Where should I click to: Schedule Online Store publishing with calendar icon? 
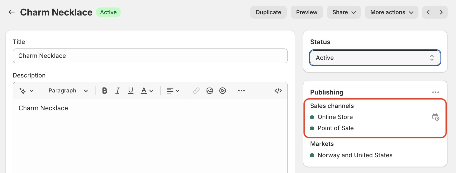pos(436,117)
